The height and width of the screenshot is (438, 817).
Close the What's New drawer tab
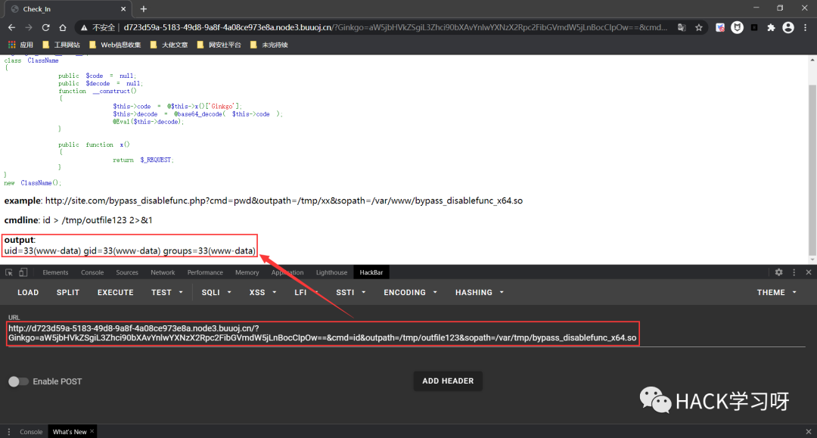coord(92,431)
